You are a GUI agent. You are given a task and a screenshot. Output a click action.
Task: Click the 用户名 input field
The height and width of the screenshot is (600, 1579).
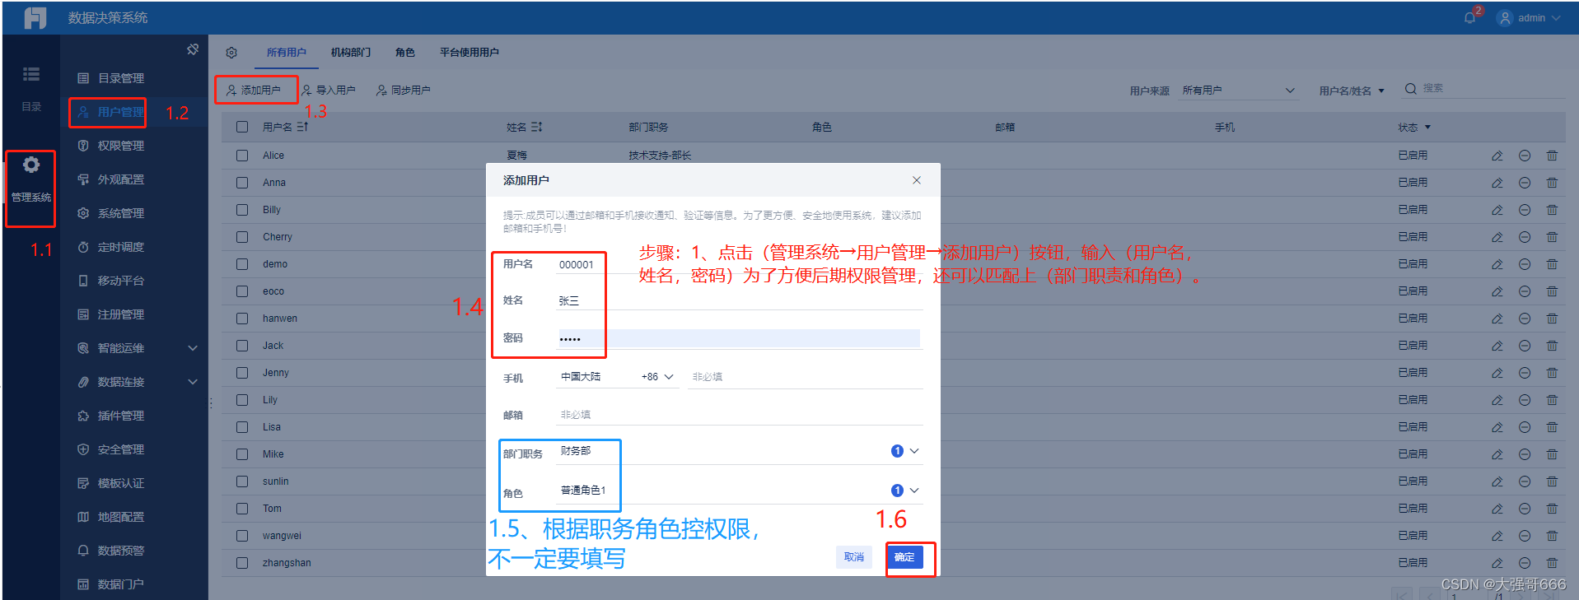[x=740, y=264]
